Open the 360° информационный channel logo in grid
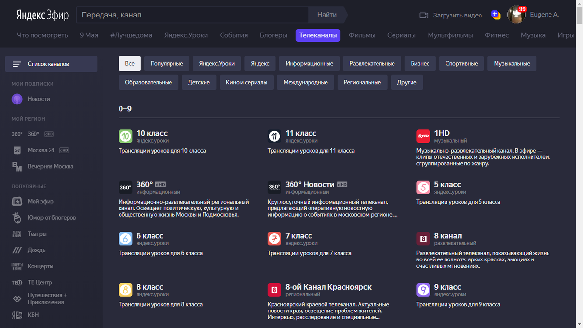Screen dimensions: 583x328 click(125, 188)
